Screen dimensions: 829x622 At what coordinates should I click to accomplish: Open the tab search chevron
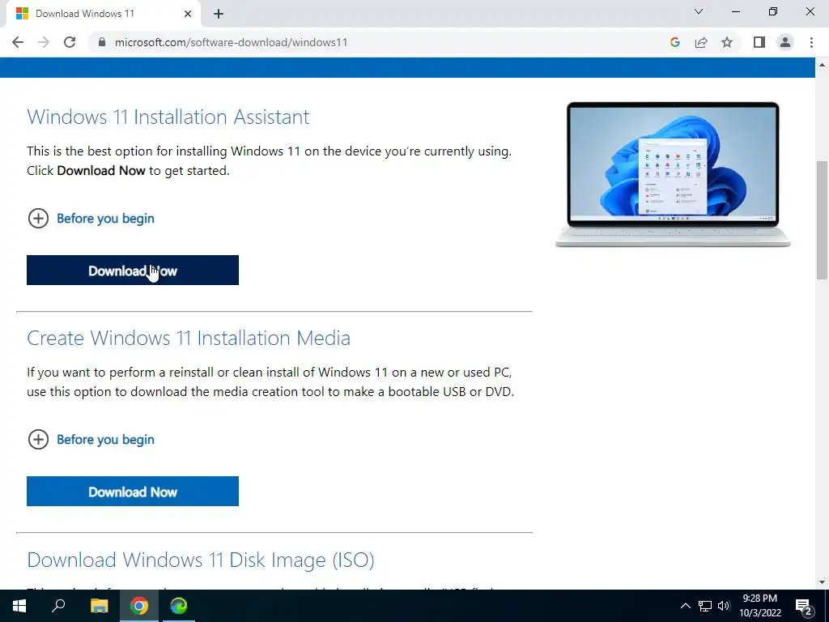pos(699,11)
